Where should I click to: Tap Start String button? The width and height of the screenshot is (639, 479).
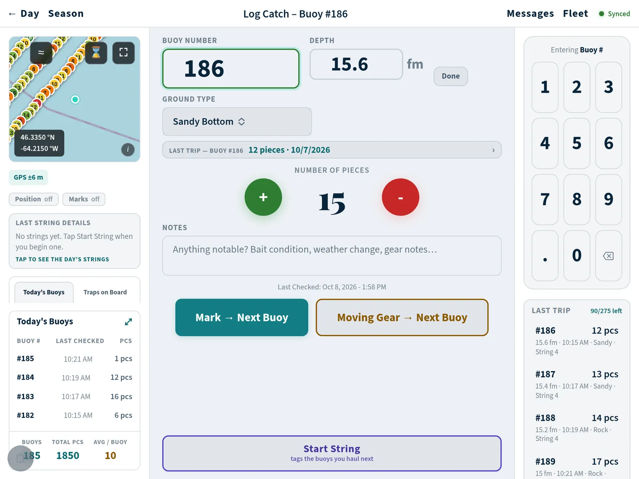tap(332, 453)
